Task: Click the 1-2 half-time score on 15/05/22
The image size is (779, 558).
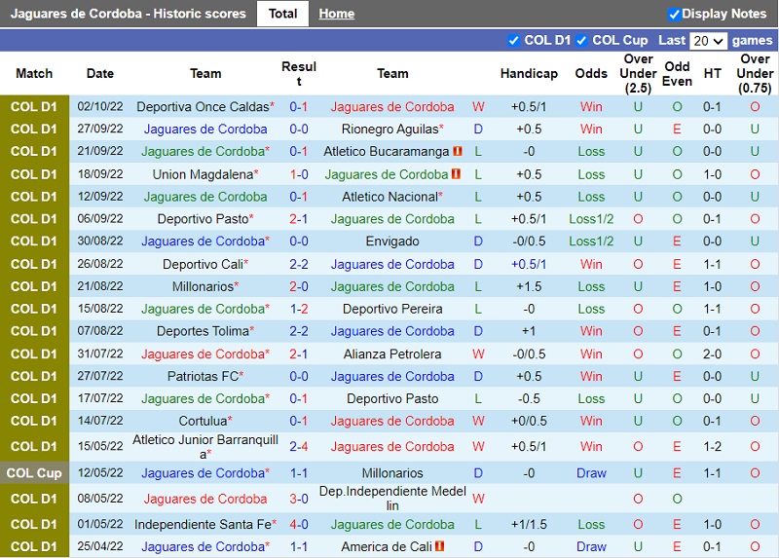Action: click(712, 446)
